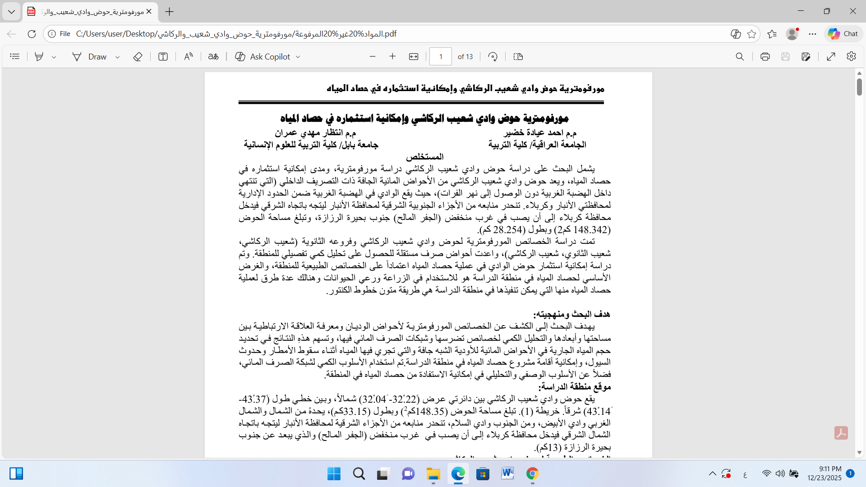This screenshot has height=487, width=866.
Task: Open the PDF table of contents icon
Action: coord(15,56)
